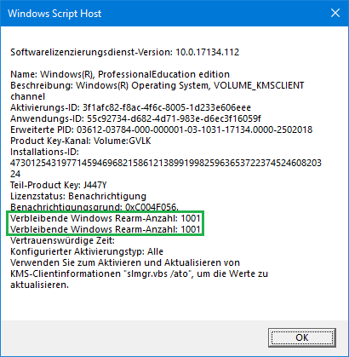
Task: Click the Anwendungs-ID 55c92734 line
Action: click(135, 118)
